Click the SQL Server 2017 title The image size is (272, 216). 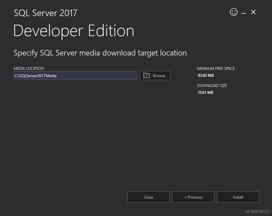click(45, 13)
